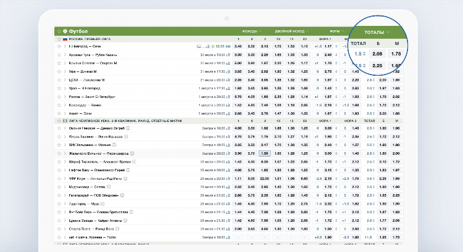Open info icon for Спарта Прага — Рапид Вена

click(117, 229)
